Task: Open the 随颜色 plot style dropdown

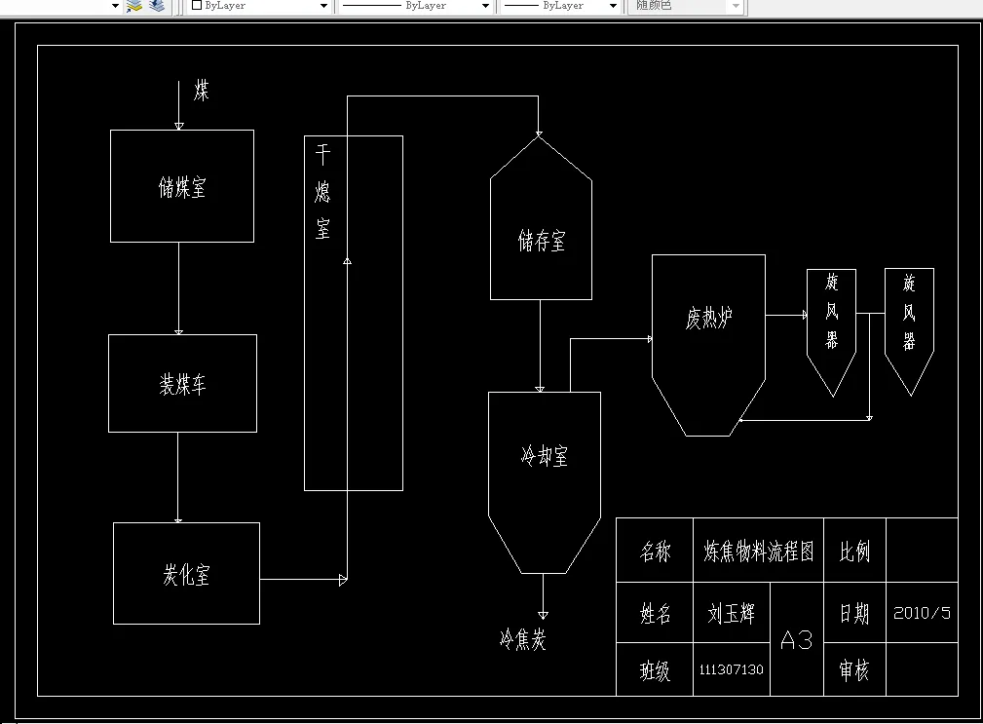Action: pyautogui.click(x=736, y=6)
